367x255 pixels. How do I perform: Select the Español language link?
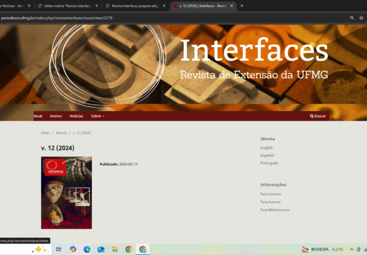point(267,155)
